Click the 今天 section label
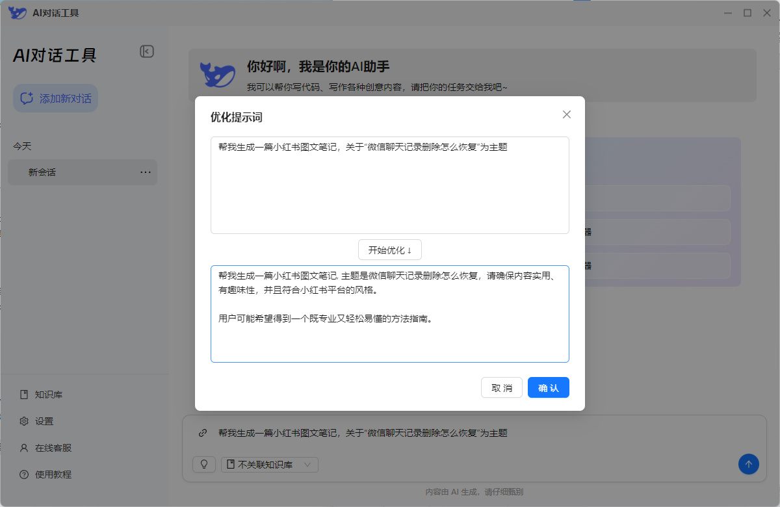Viewport: 780px width, 507px height. tap(22, 146)
